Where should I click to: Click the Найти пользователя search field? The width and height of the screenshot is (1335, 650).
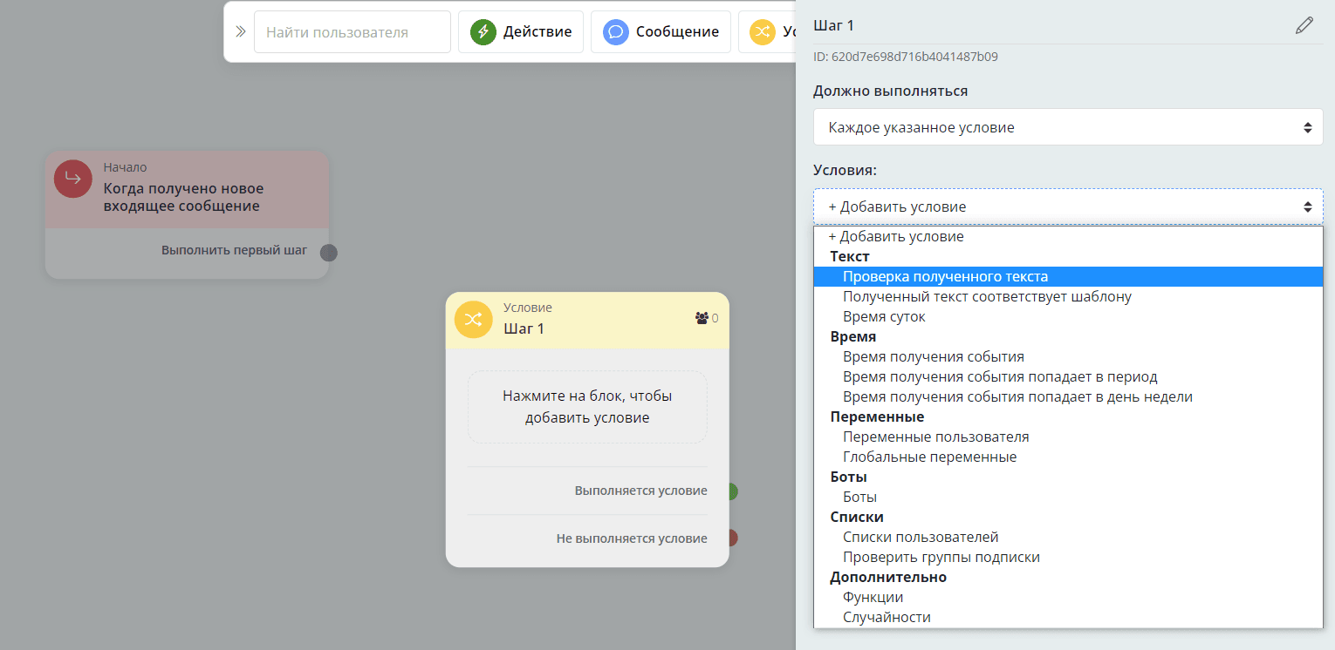(352, 32)
